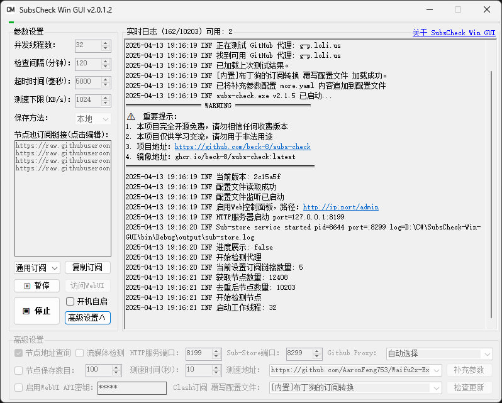Viewport: 502px width, 403px height.
Task: Open the 通用订阅 dropdown
Action: [x=37, y=268]
